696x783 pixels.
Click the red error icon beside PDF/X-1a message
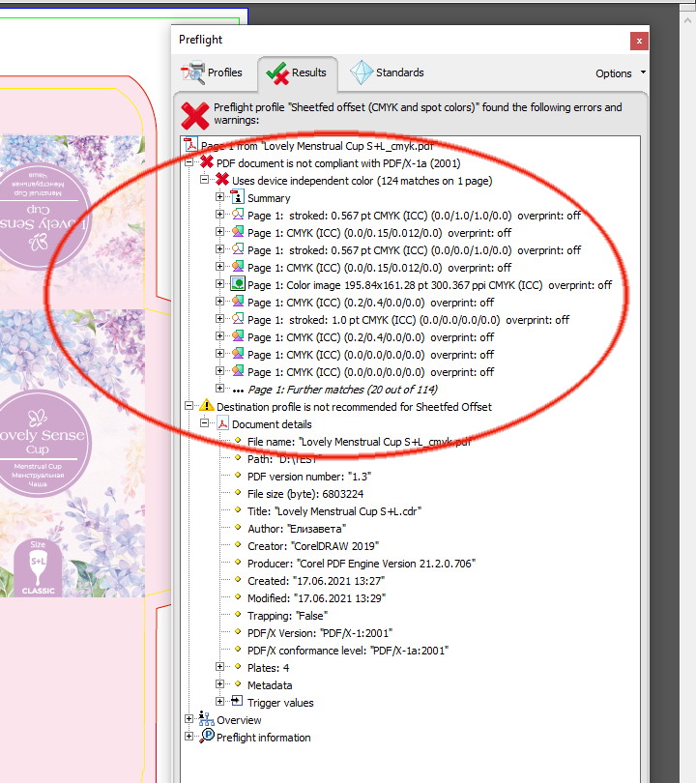coord(207,162)
